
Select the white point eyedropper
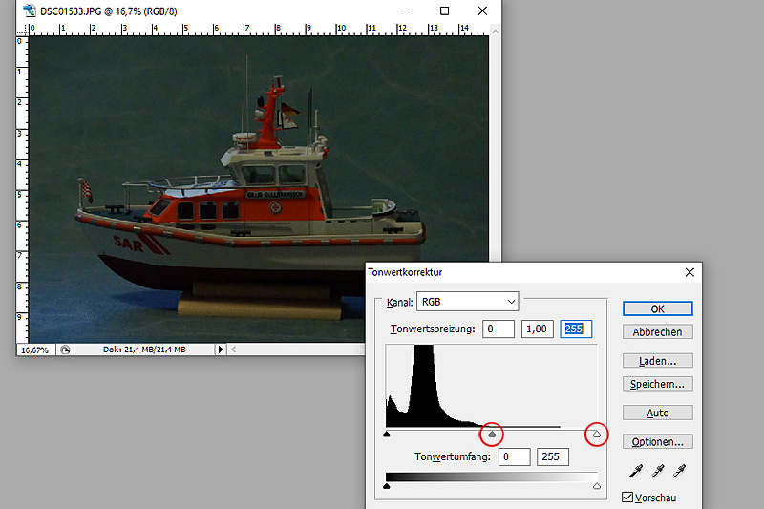pos(679,471)
